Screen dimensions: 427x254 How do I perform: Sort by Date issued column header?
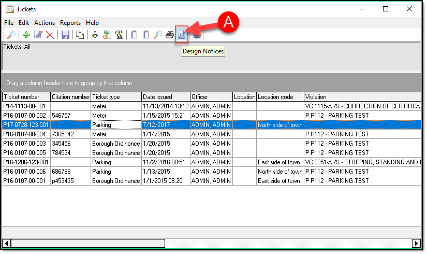click(166, 97)
